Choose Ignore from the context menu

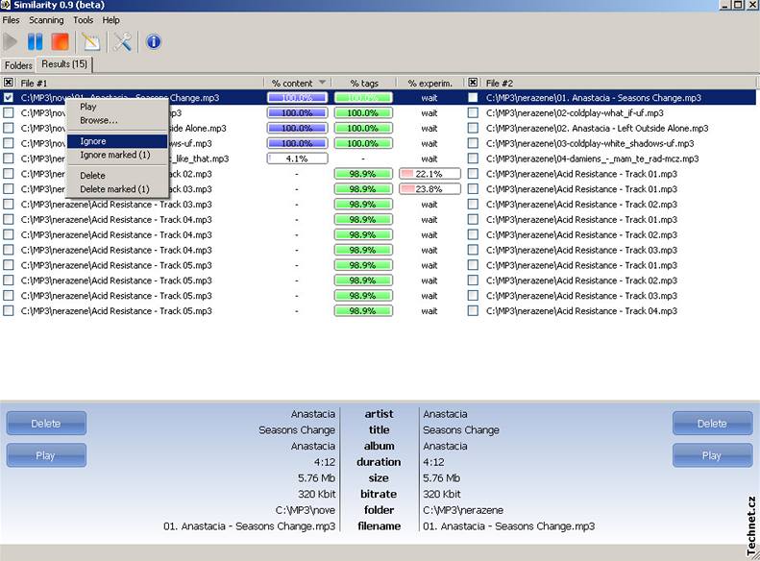click(x=93, y=141)
